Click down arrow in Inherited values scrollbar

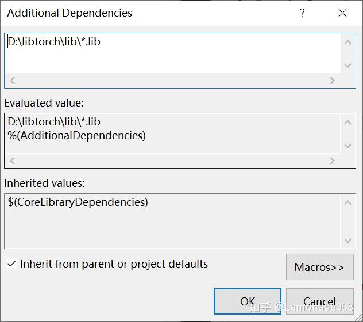[x=347, y=241]
